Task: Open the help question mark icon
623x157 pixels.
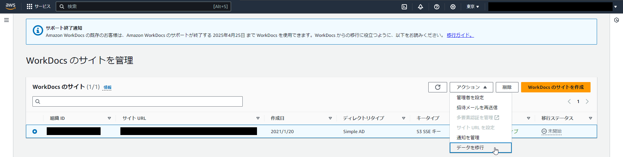Action: pos(437,7)
